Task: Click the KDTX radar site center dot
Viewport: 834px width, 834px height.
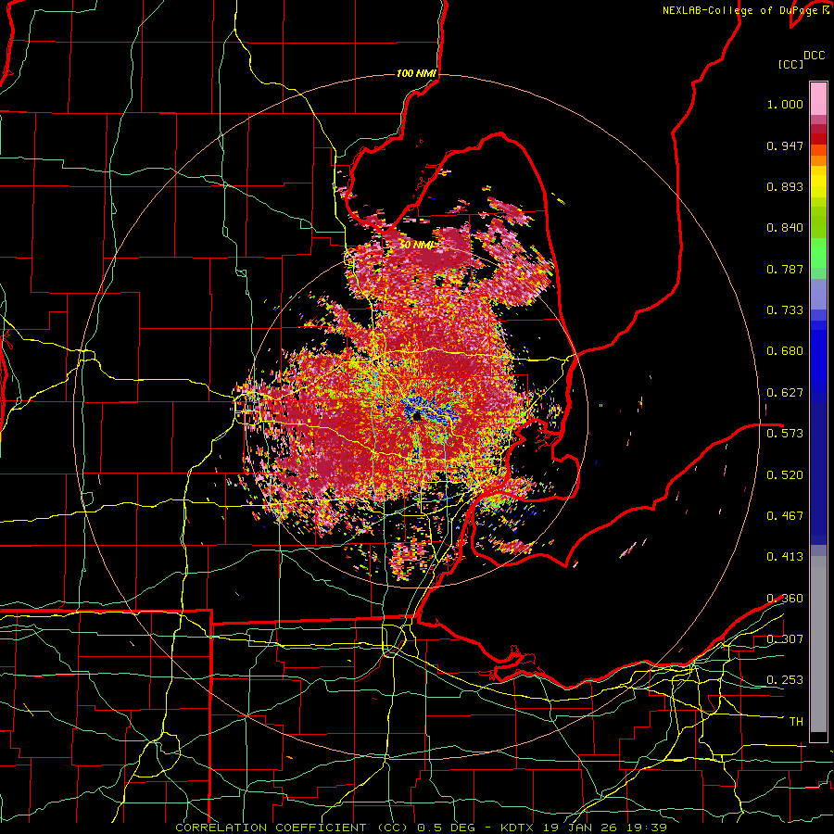Action: (x=416, y=416)
